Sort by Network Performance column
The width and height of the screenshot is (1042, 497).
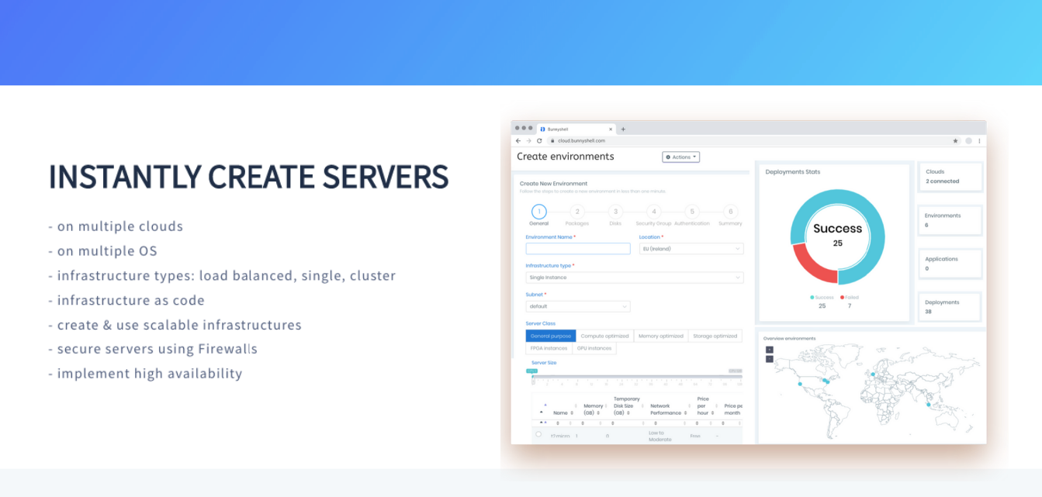click(x=670, y=409)
